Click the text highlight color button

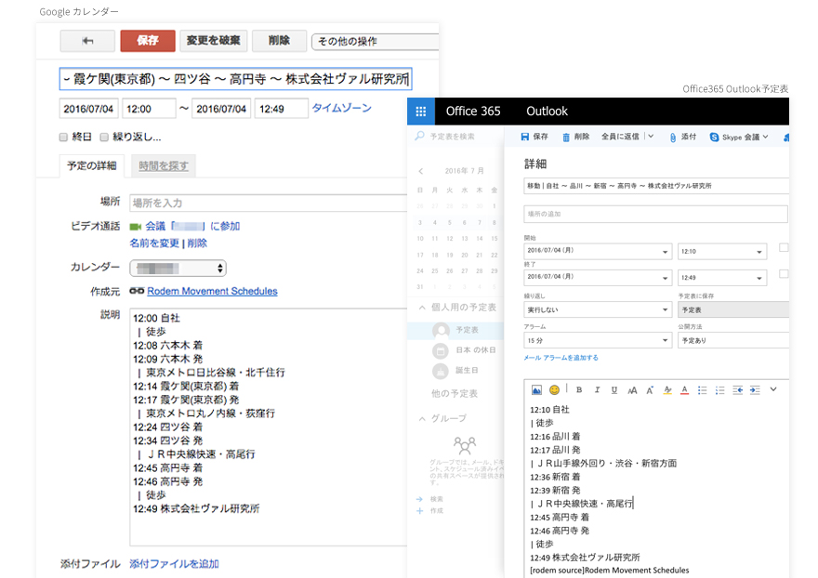tap(667, 389)
